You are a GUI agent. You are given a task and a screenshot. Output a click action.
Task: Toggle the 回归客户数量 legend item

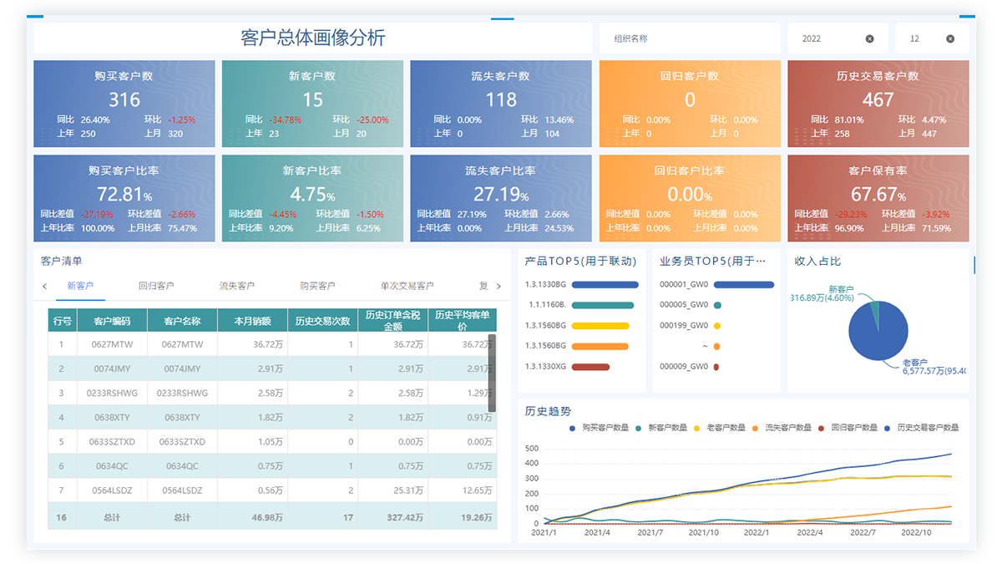pyautogui.click(x=846, y=427)
